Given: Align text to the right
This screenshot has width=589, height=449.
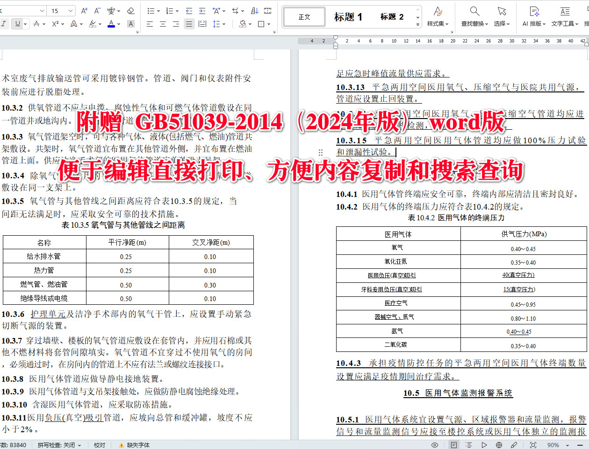Looking at the screenshot, I should [176, 24].
